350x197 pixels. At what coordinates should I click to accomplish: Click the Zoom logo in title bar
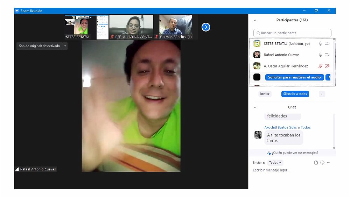click(16, 11)
